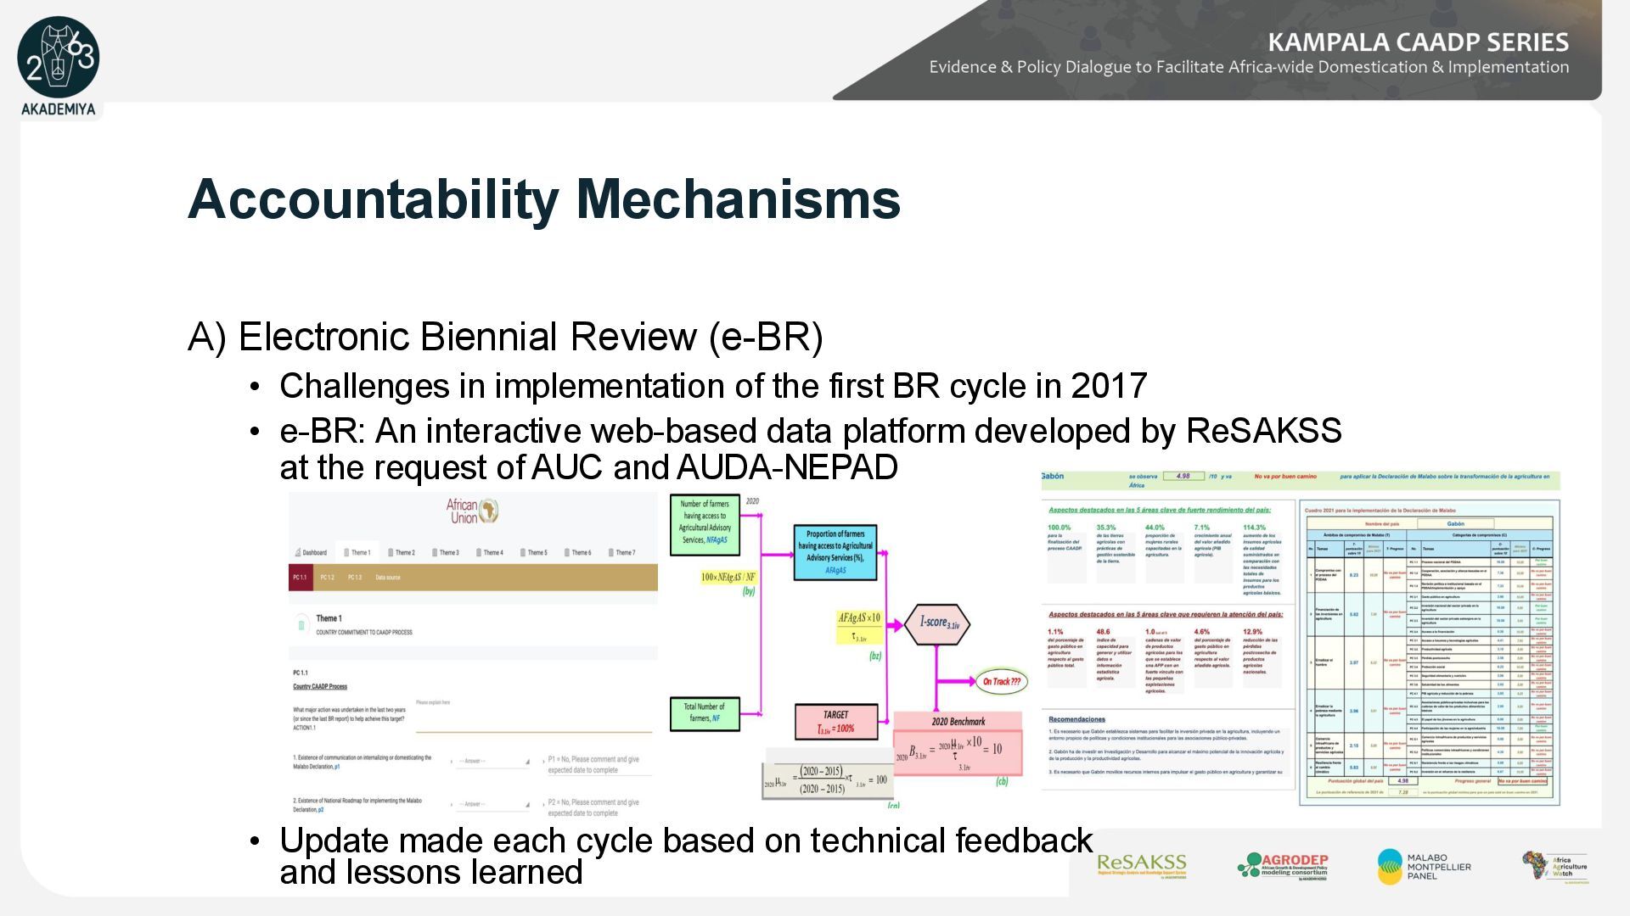Viewport: 1630px width, 916px height.
Task: Click the ReSAKSS logo in footer
Action: pyautogui.click(x=1142, y=865)
